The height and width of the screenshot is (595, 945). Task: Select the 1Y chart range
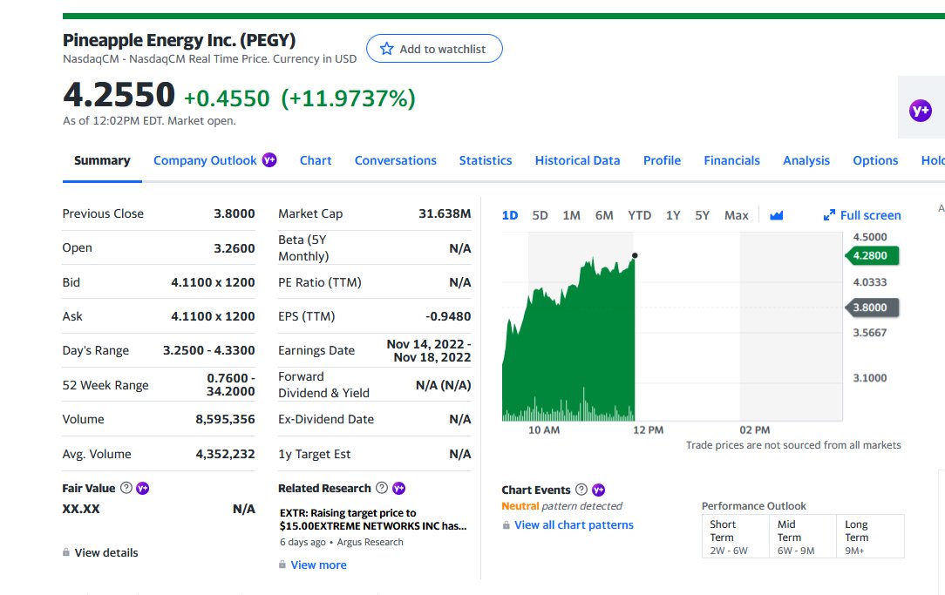(x=673, y=215)
